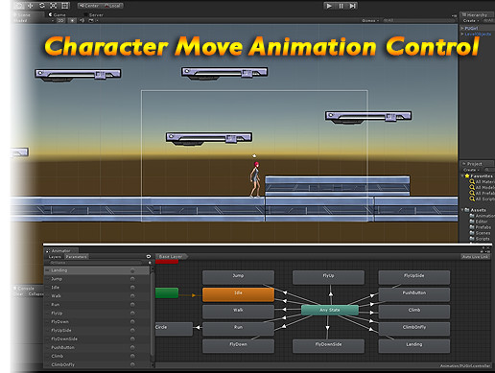Switch to Animator Parameters tab

coord(77,257)
